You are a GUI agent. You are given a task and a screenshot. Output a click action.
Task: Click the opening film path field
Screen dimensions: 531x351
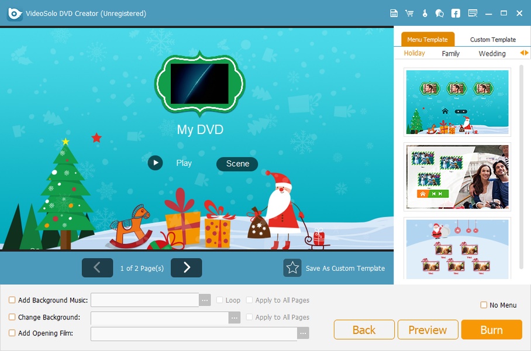pyautogui.click(x=194, y=333)
